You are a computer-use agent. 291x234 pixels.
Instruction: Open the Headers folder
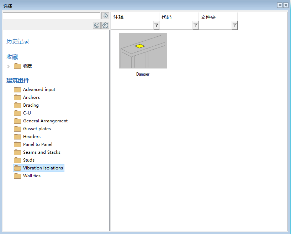(27, 137)
